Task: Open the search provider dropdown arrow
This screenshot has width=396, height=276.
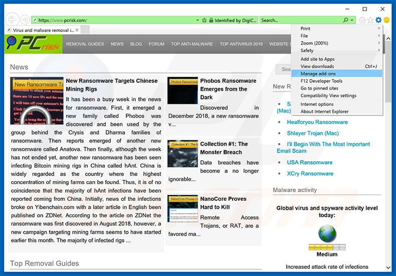Action: point(352,20)
